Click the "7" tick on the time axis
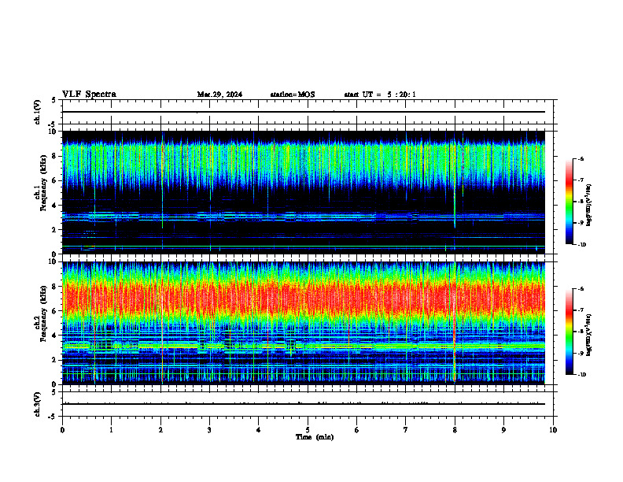623x482 pixels. [x=406, y=430]
